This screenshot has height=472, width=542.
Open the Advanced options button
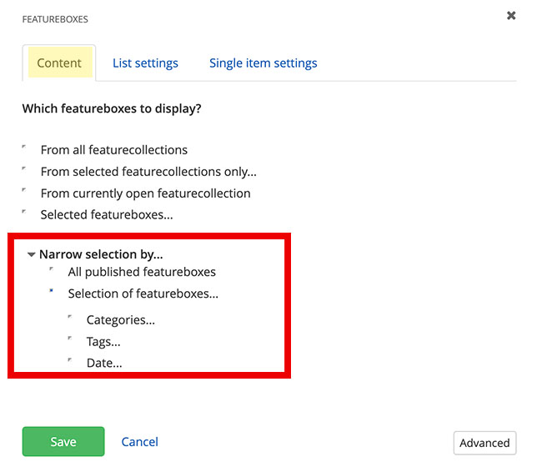coord(484,443)
